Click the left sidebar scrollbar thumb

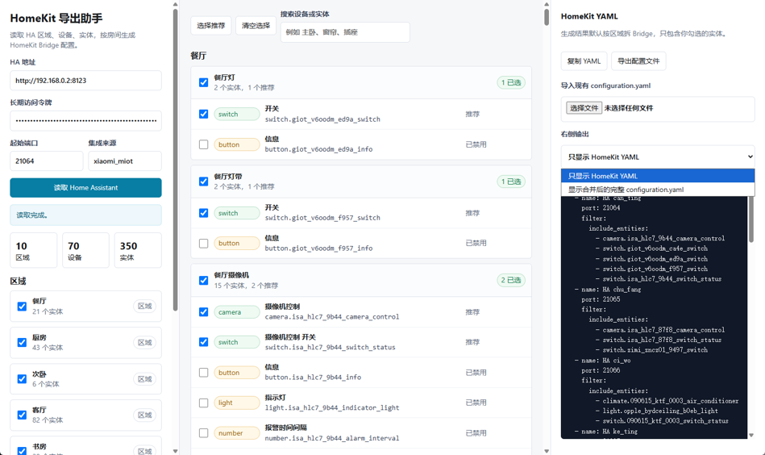[175, 160]
